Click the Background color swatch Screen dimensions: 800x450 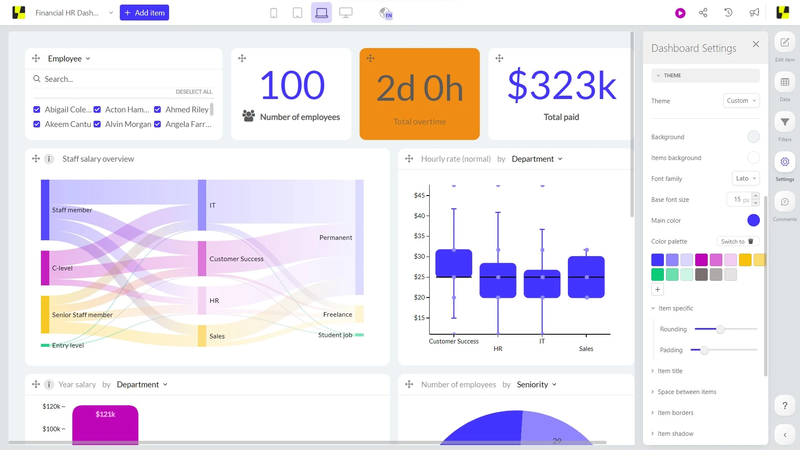pos(753,137)
